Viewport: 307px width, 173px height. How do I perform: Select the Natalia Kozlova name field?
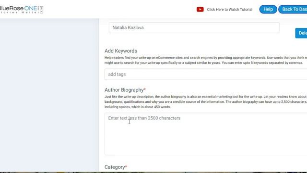point(194,28)
